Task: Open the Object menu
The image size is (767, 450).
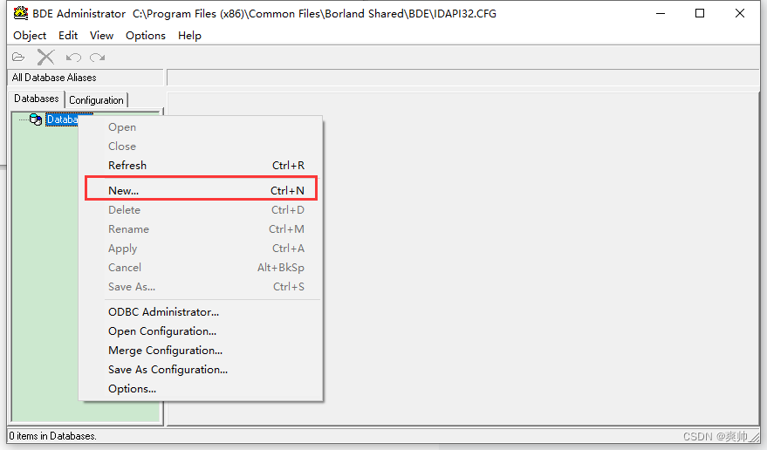Action: [30, 36]
